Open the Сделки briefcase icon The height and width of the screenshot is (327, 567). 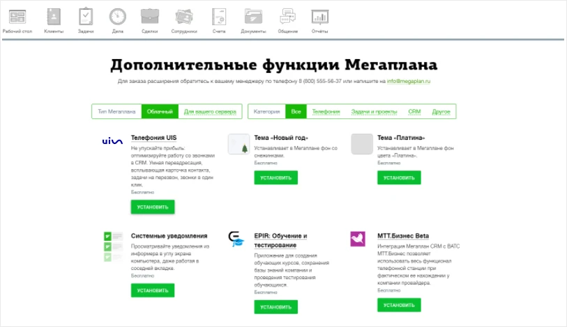click(x=150, y=17)
